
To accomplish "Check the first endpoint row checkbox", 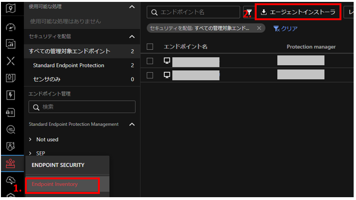I will [150, 61].
